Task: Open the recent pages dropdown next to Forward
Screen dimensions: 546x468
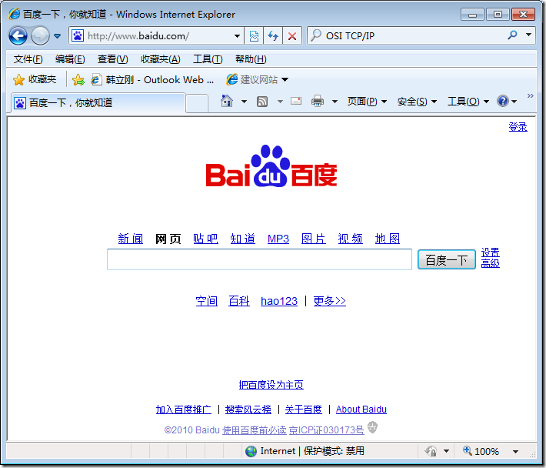Action: (x=58, y=35)
